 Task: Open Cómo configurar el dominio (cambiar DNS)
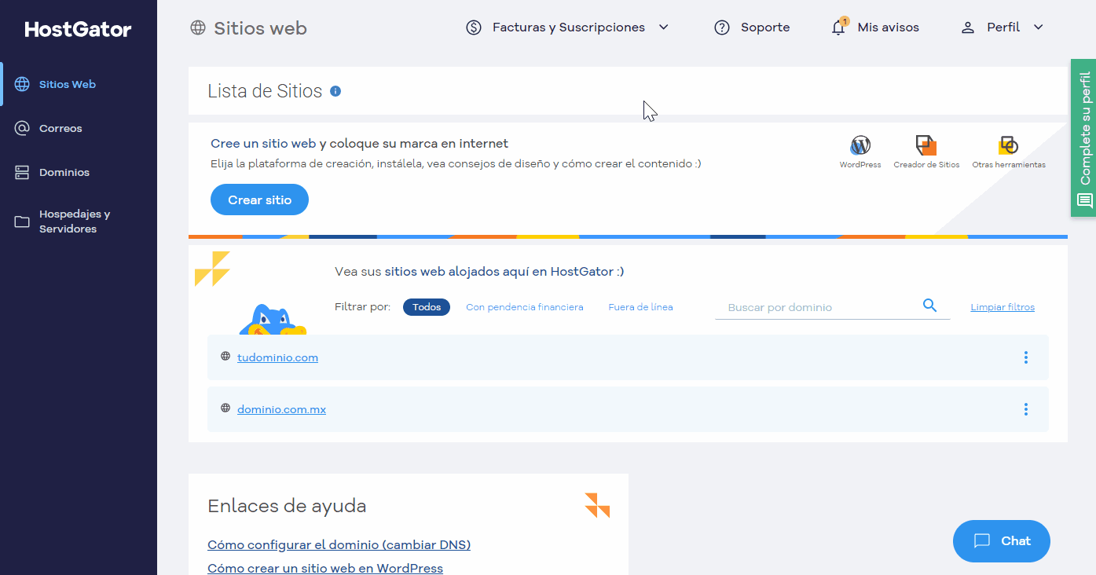(339, 544)
